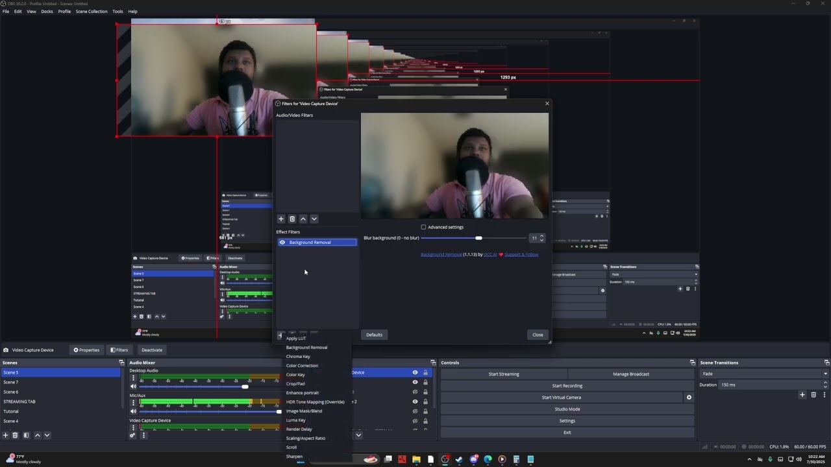Screen dimensions: 831x467
Task: Delete audio/video filter with trash icon
Action: (292, 219)
